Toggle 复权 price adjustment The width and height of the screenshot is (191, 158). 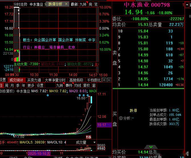point(86,85)
